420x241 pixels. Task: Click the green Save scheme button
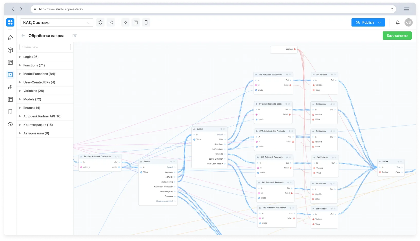(x=397, y=36)
